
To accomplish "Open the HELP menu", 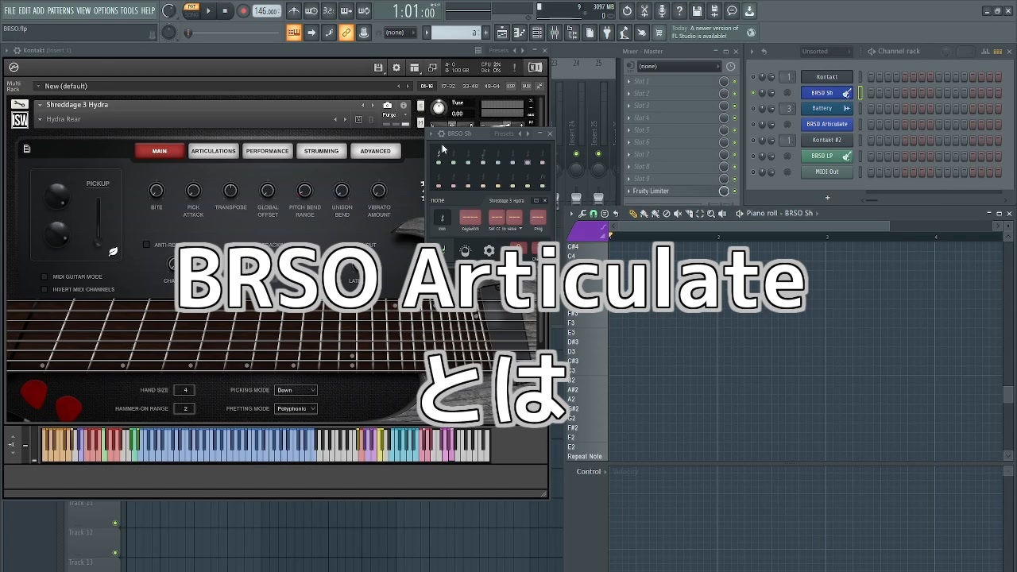I will click(148, 10).
